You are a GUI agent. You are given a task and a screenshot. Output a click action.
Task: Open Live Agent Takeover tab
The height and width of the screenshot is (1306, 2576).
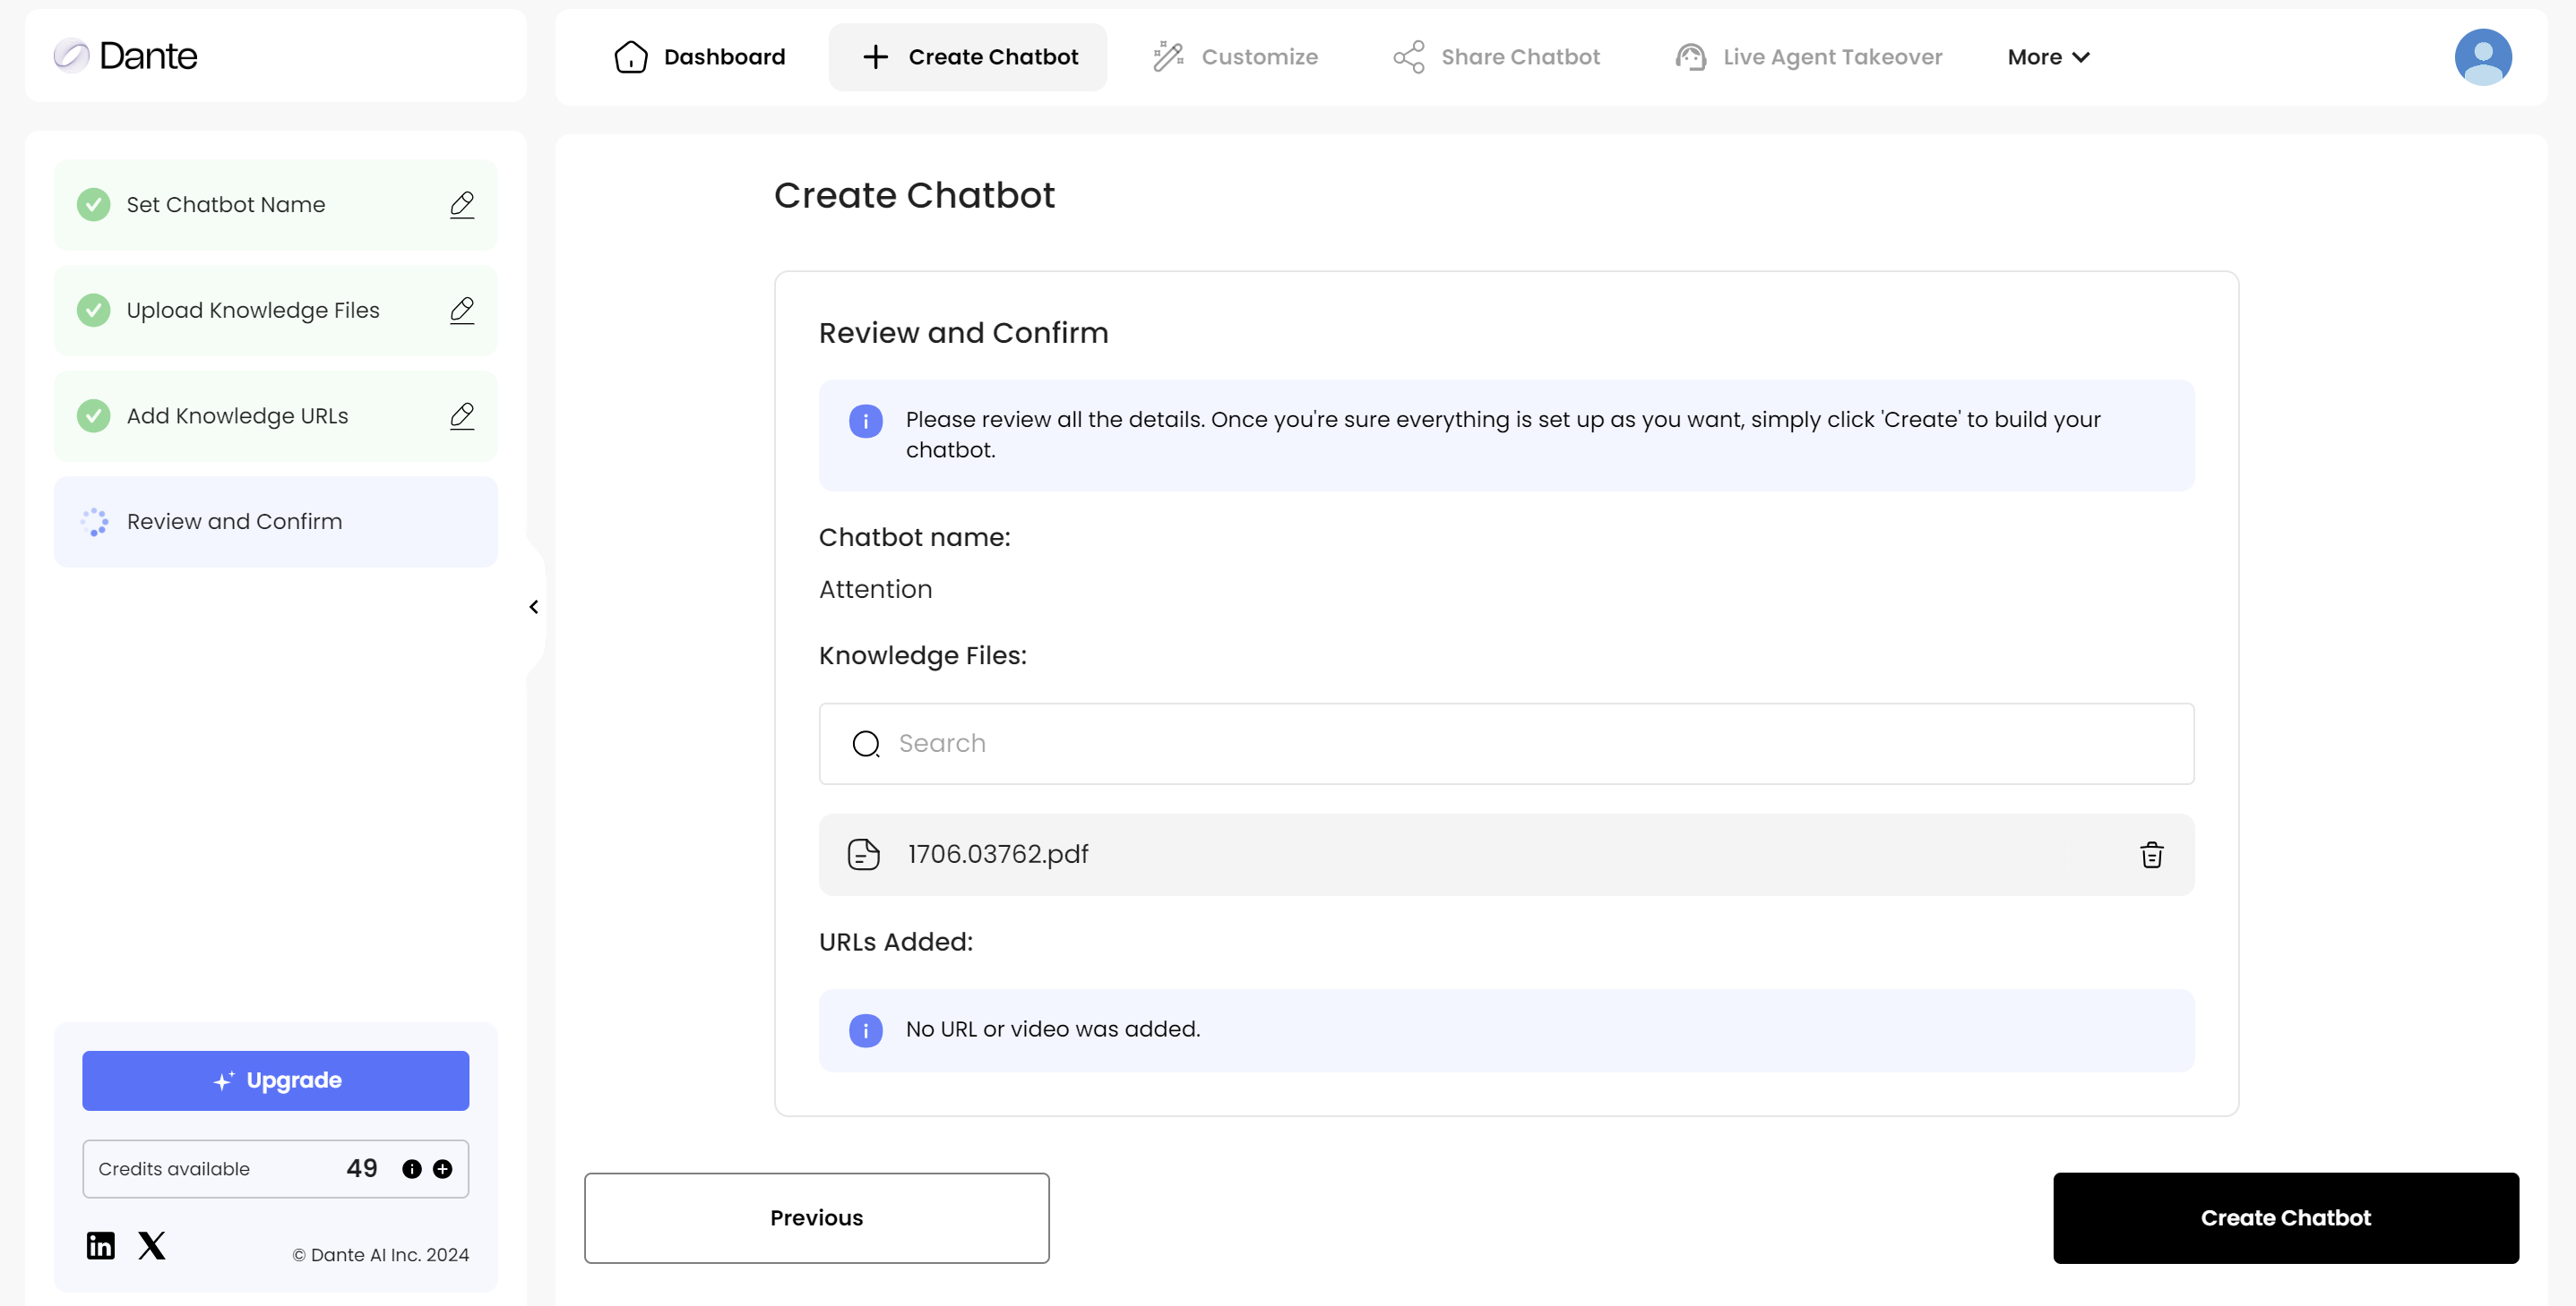pyautogui.click(x=1809, y=57)
